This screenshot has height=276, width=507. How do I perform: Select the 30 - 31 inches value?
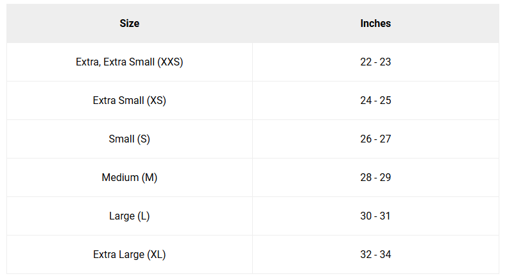pos(375,216)
